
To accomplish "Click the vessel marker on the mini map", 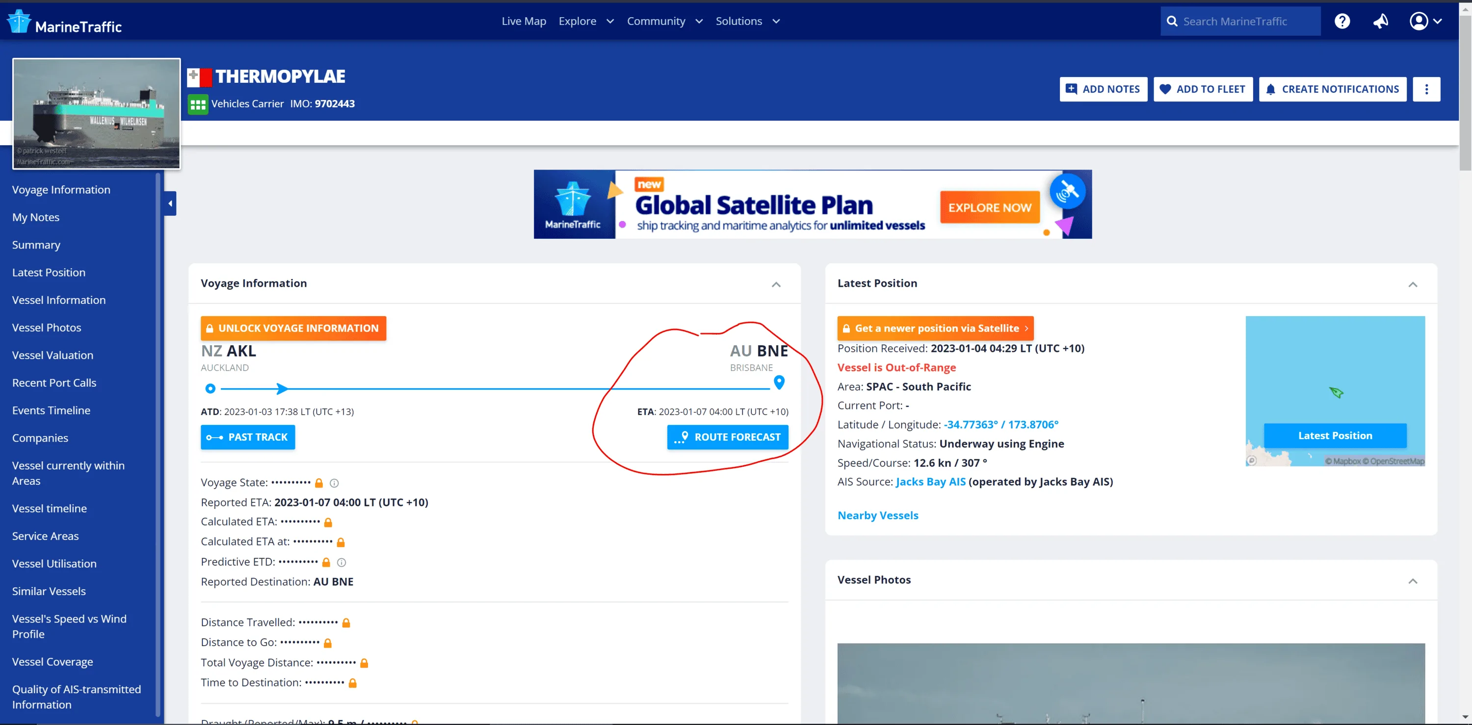I will coord(1336,392).
